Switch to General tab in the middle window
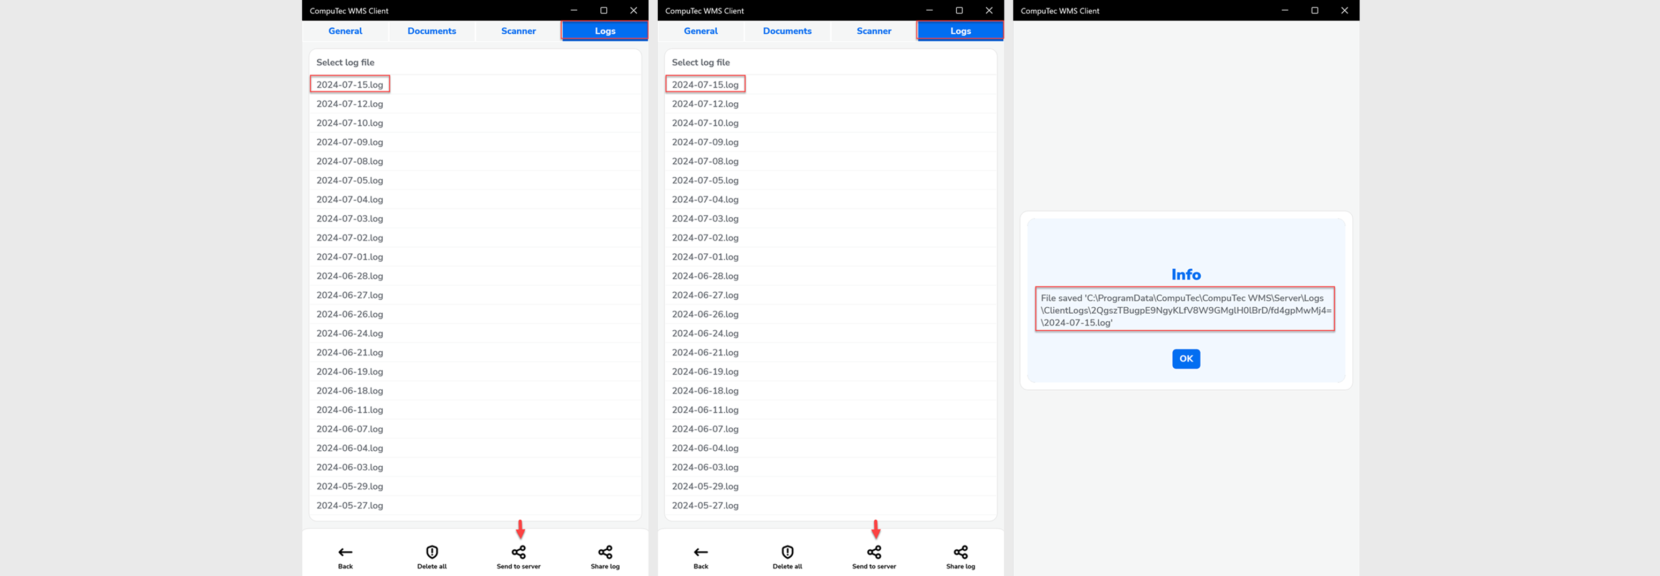The image size is (1660, 576). 701,31
